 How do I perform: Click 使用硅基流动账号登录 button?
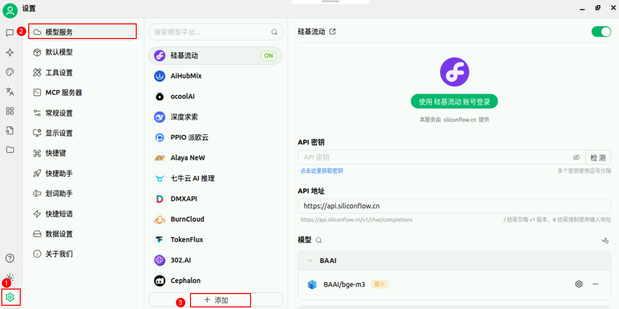click(x=454, y=101)
